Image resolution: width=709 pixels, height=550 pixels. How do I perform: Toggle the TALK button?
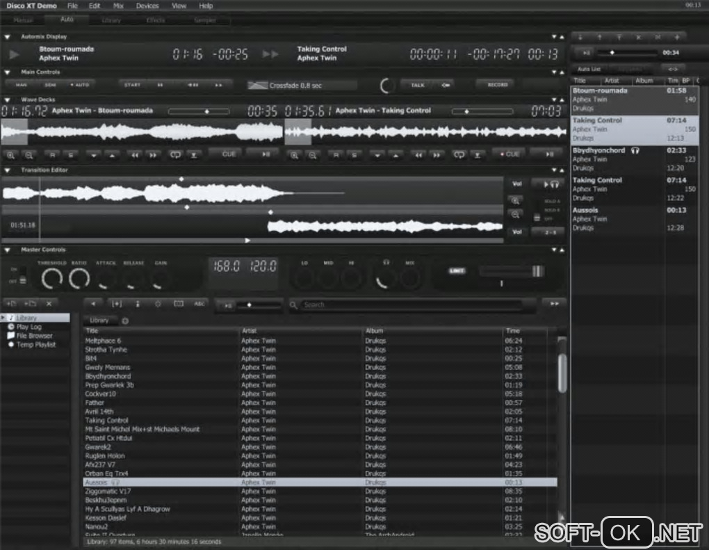click(418, 85)
